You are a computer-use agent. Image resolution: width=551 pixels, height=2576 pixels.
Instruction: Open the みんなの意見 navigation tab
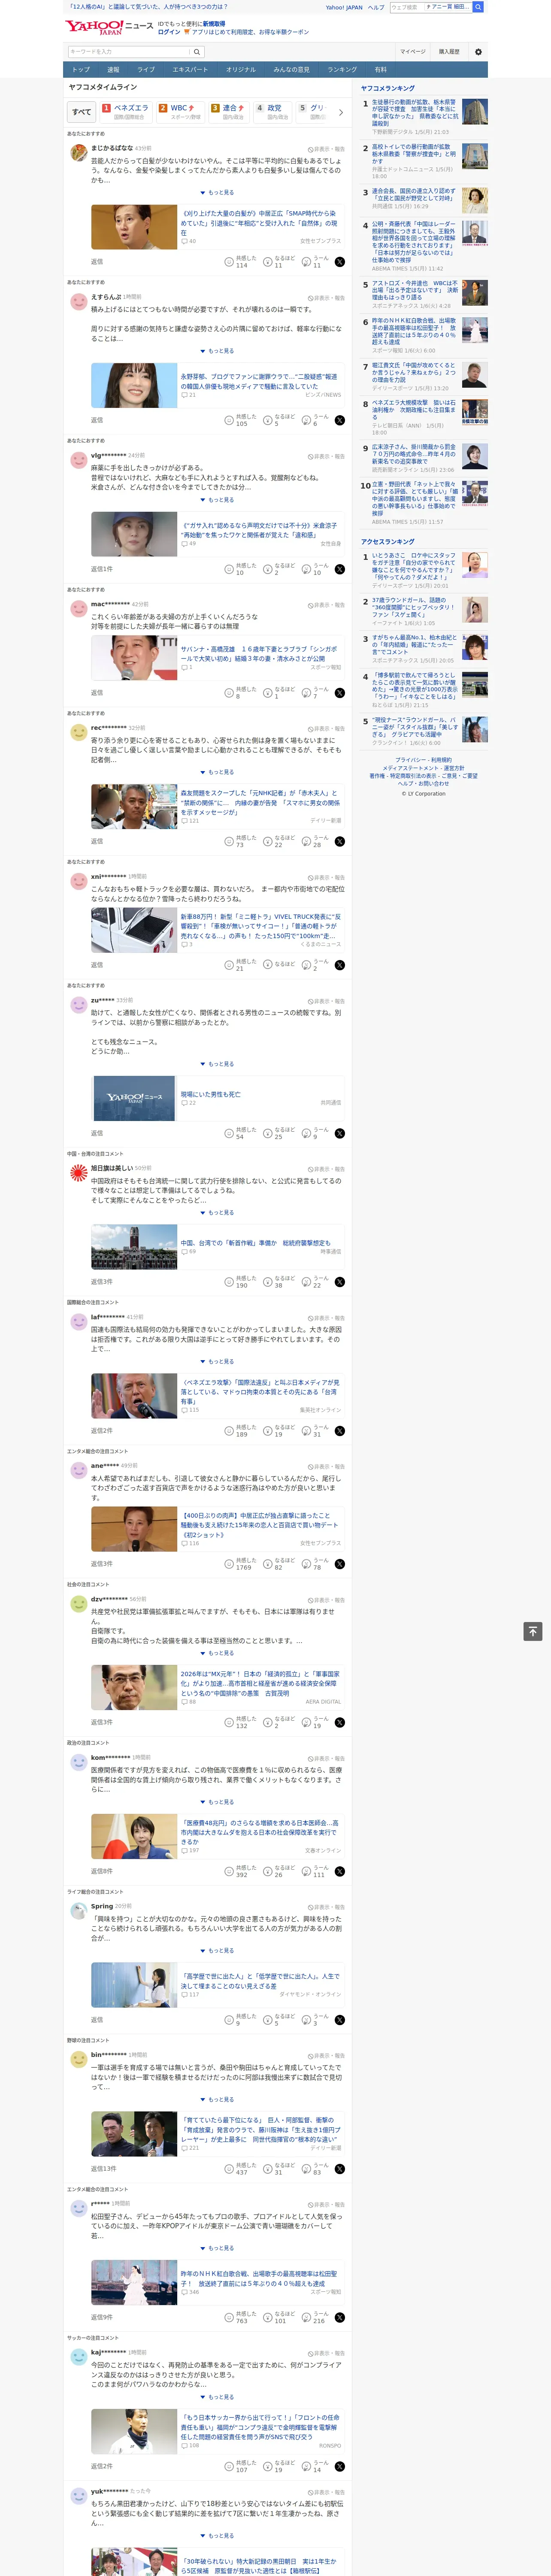(291, 70)
